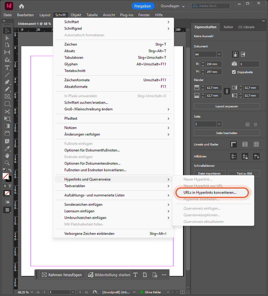
Task: Show document grid icon
Action: [x=256, y=145]
